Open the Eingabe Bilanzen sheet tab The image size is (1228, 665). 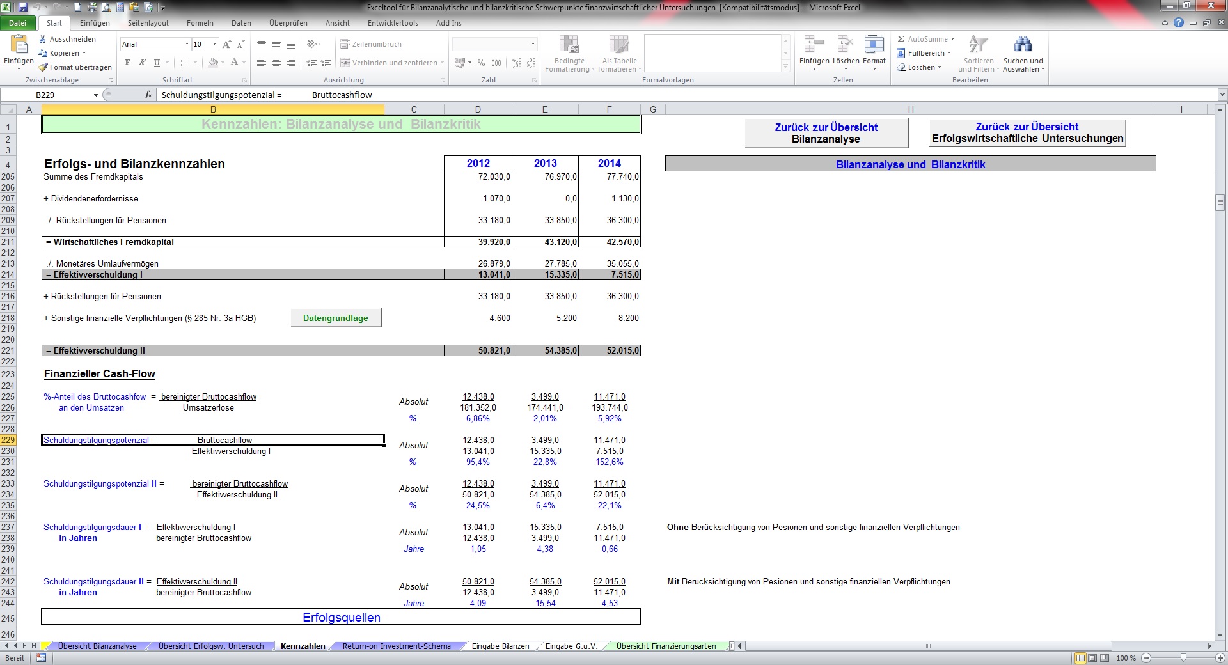500,646
